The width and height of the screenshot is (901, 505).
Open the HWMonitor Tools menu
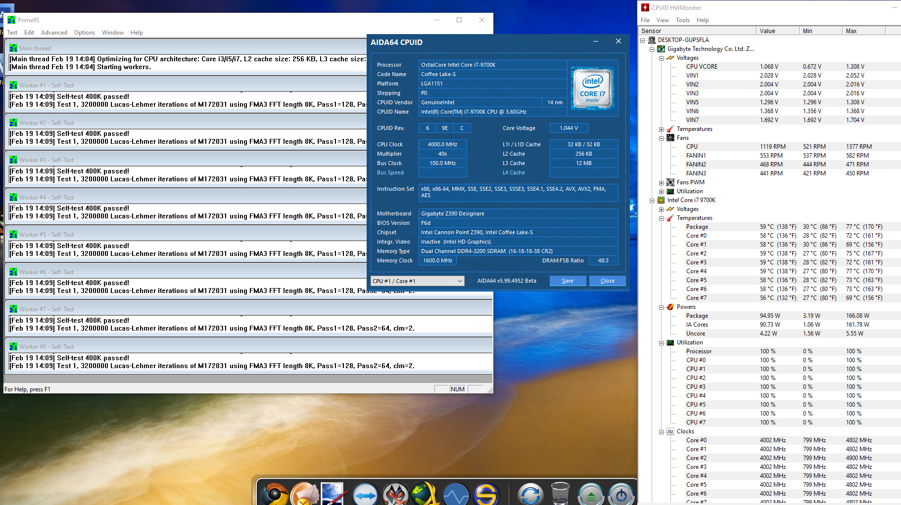(x=683, y=20)
